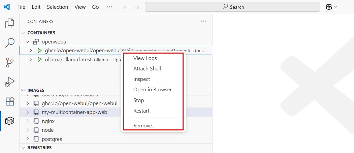Open the Search view in activity bar
The image size is (354, 153).
[10, 43]
